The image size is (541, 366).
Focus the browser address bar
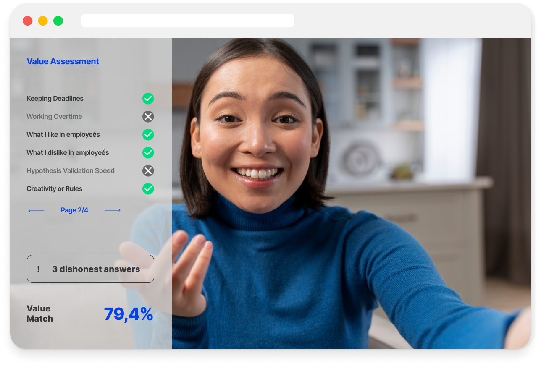click(188, 21)
